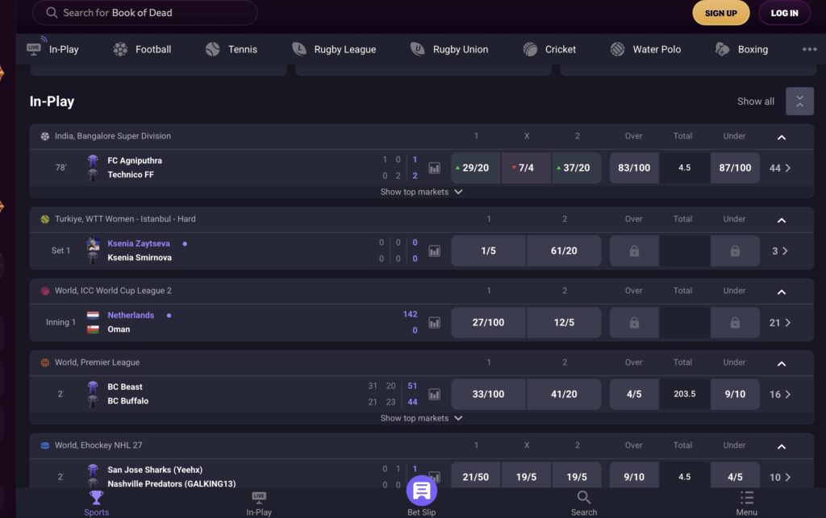Open all 16 markets for BC Beast
826x518 pixels.
coord(780,395)
